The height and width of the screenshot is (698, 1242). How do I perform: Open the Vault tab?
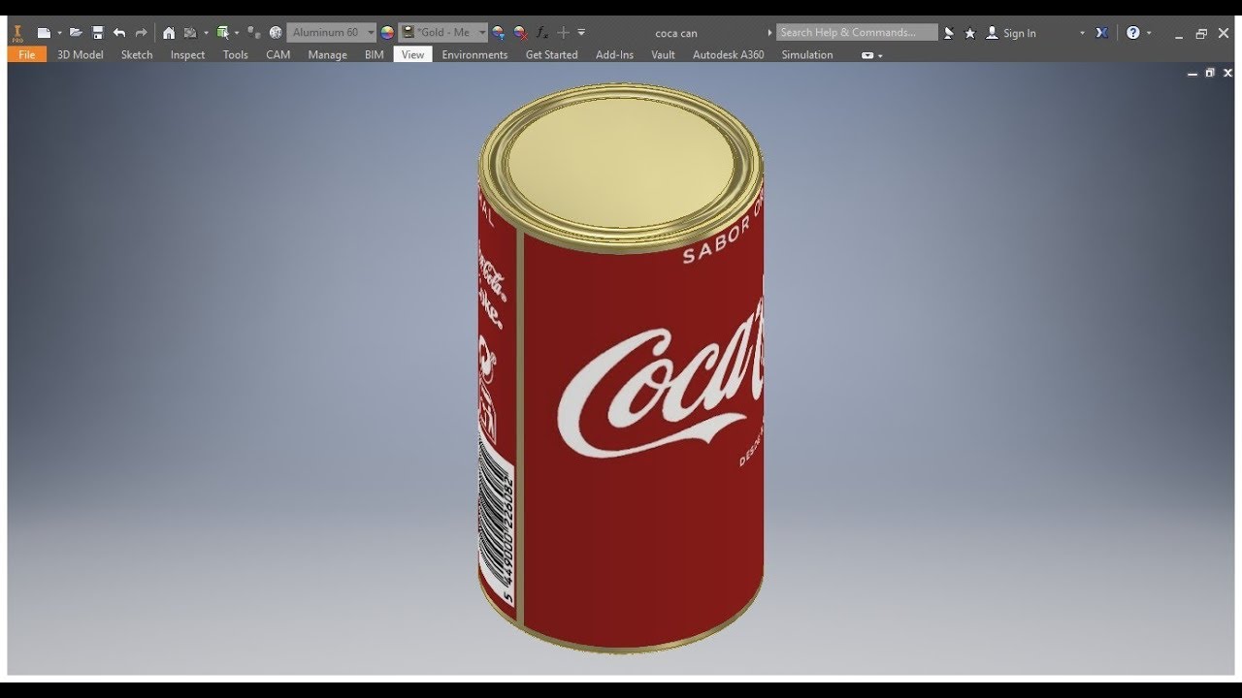click(664, 55)
